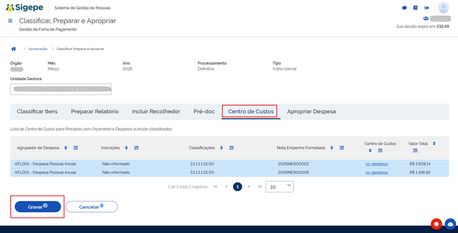Go to next page of results

click(249, 187)
